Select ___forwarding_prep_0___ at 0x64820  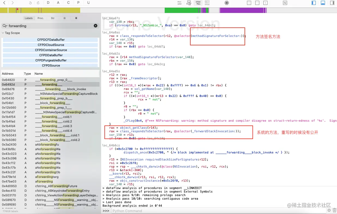pos(50,80)
